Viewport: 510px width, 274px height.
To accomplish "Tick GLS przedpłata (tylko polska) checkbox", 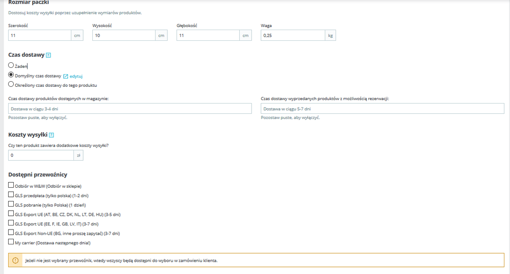I will tap(11, 194).
